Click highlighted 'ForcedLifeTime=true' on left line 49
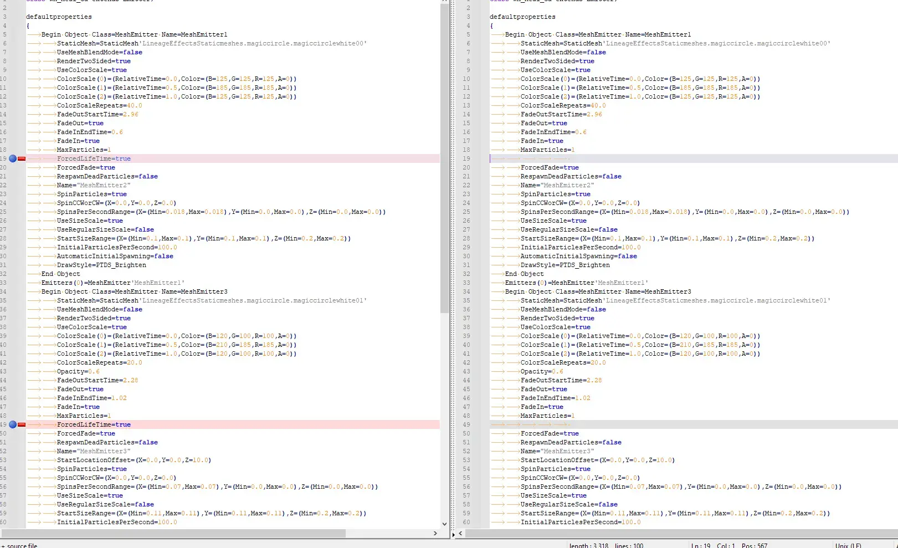This screenshot has height=548, width=898. coord(94,424)
